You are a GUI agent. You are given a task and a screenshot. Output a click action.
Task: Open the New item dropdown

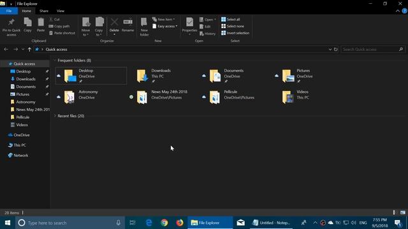pyautogui.click(x=164, y=20)
